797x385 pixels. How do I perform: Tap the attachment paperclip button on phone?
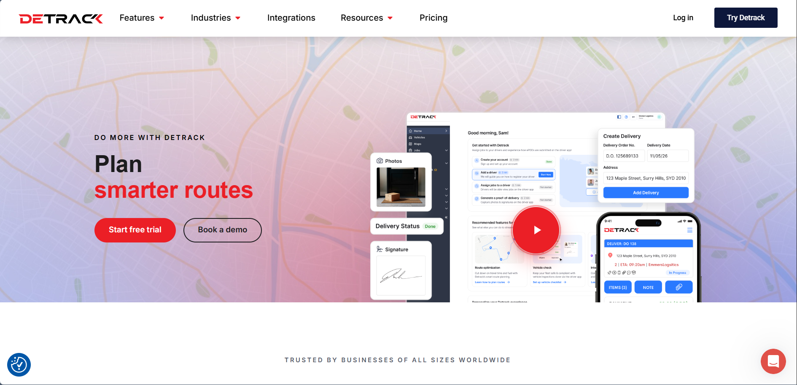pyautogui.click(x=679, y=287)
